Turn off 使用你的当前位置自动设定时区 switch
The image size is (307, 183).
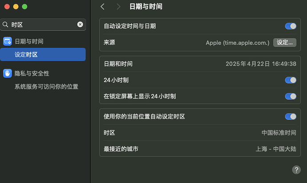coord(291,116)
